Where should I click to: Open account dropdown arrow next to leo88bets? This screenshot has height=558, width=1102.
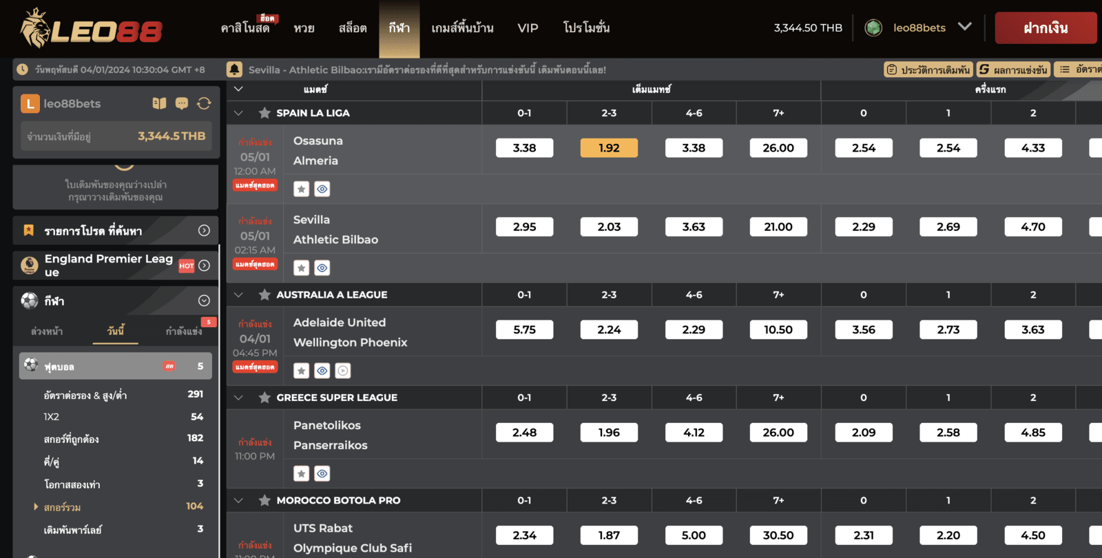(x=965, y=27)
